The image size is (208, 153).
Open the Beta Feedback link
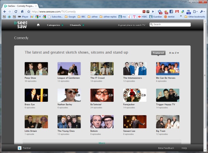(166, 148)
